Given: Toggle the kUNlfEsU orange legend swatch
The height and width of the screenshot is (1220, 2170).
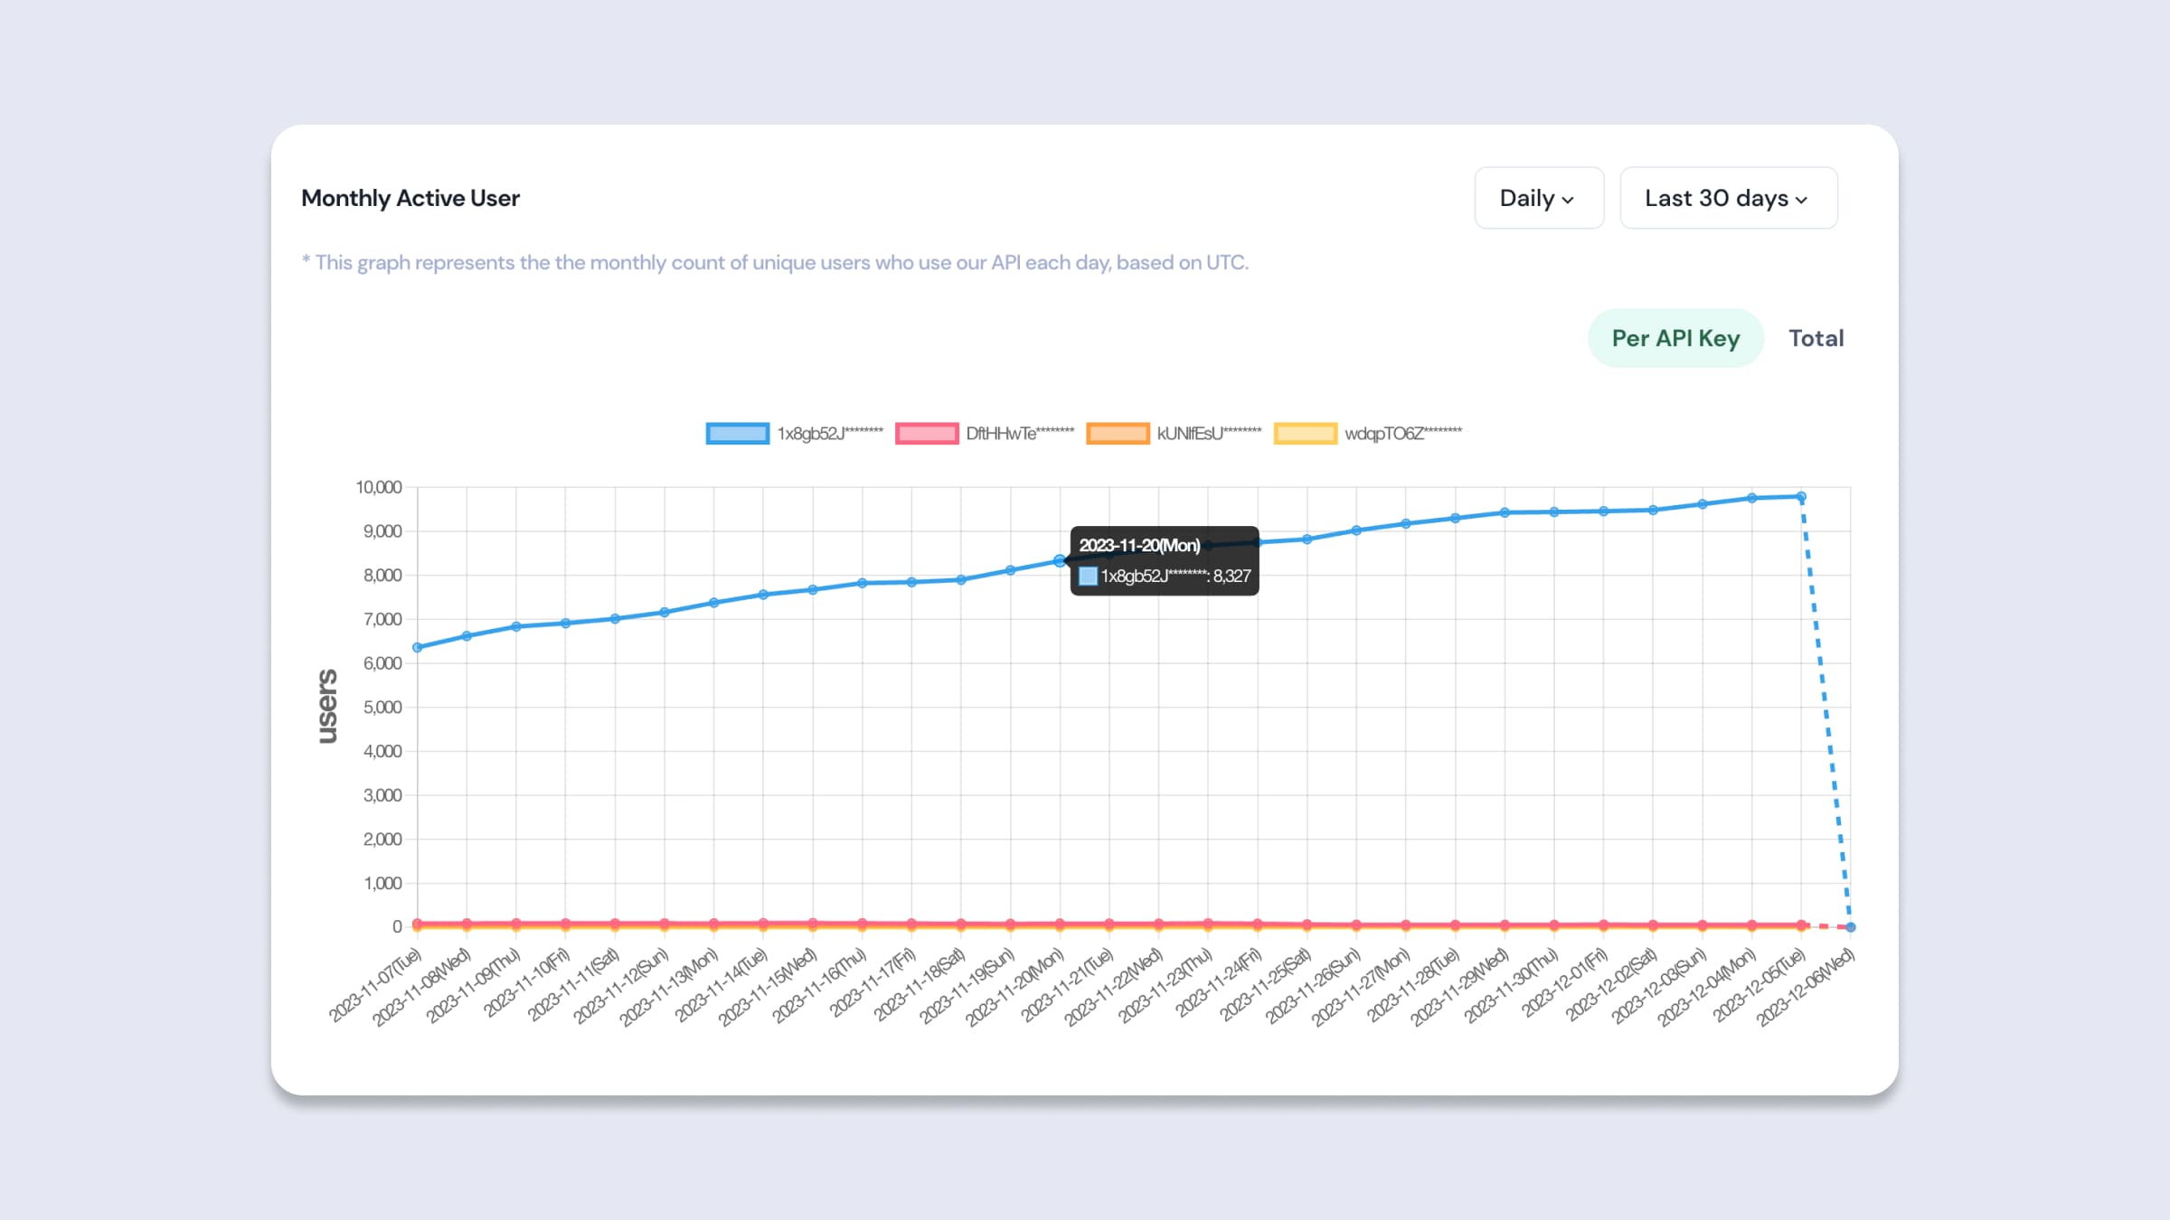Looking at the screenshot, I should tap(1118, 434).
